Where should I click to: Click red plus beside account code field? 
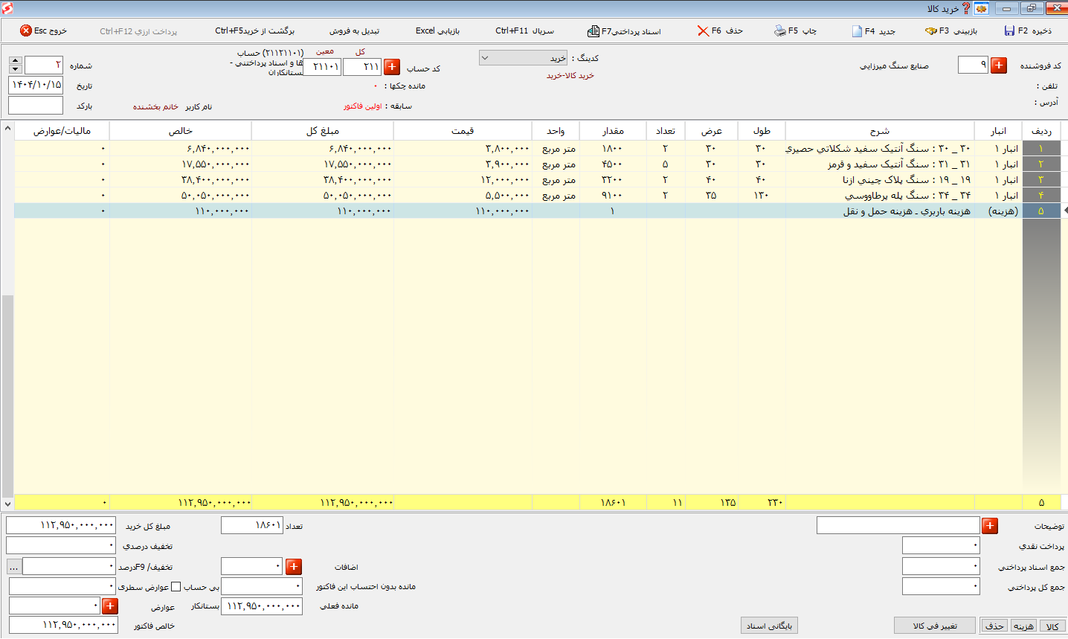coord(392,67)
